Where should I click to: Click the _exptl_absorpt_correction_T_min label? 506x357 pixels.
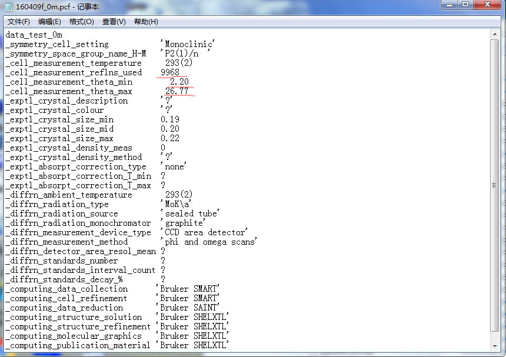click(x=78, y=176)
